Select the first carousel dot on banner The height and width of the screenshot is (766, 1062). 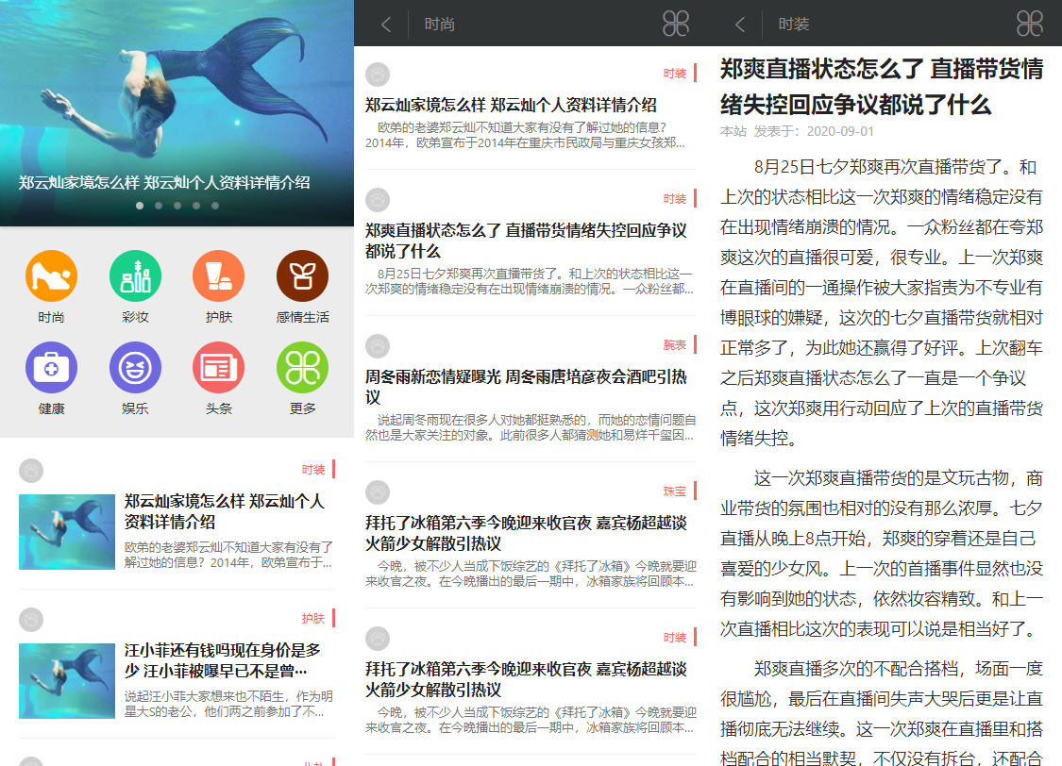click(x=140, y=206)
